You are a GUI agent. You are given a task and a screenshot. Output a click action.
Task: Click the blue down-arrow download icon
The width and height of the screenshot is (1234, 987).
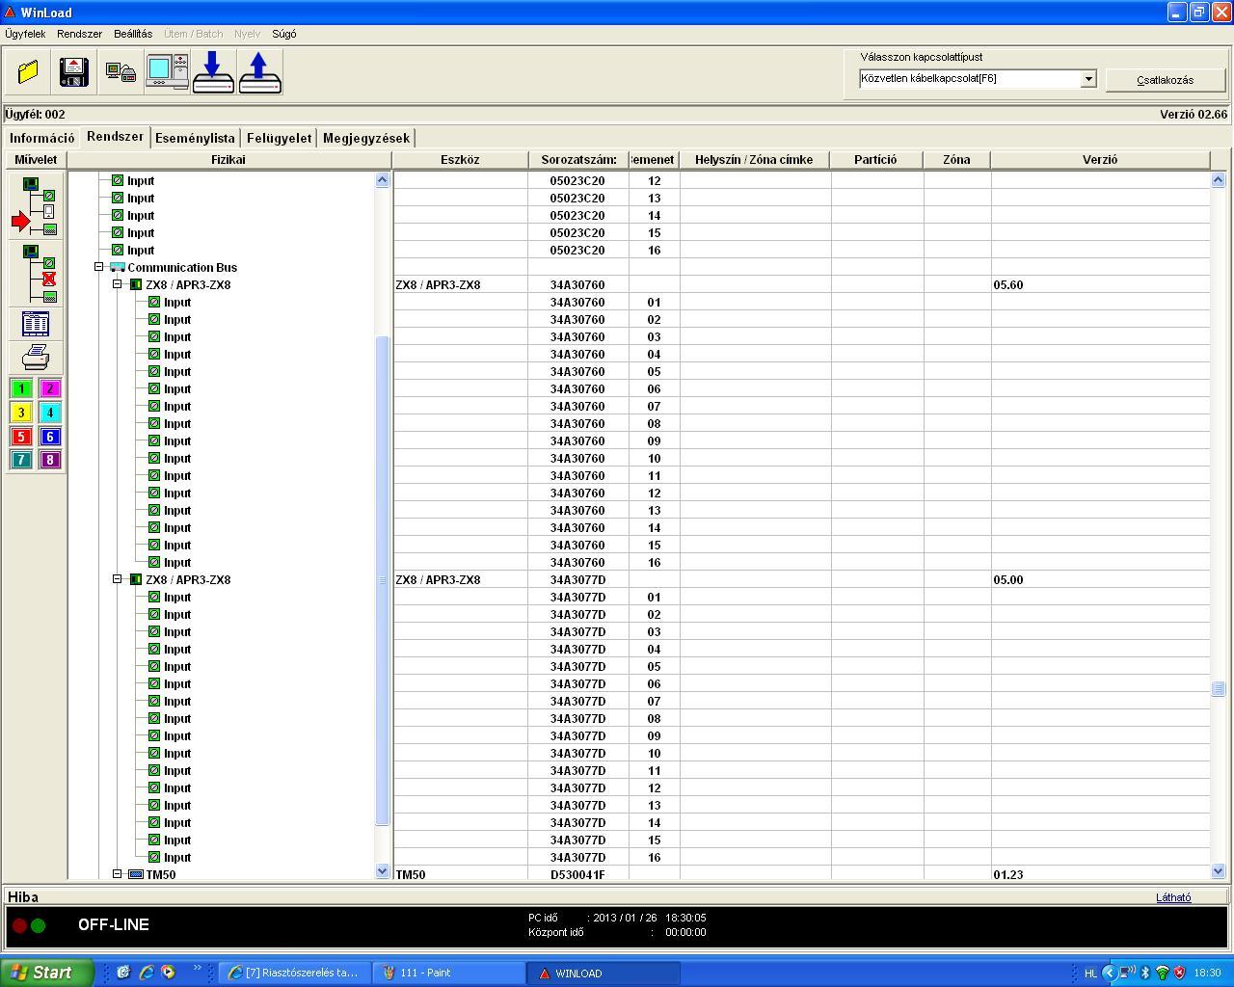point(213,72)
